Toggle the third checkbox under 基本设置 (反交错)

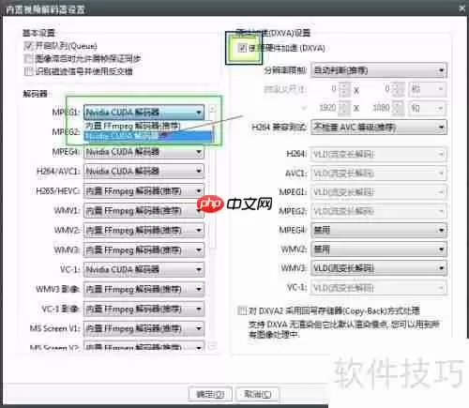coord(28,71)
